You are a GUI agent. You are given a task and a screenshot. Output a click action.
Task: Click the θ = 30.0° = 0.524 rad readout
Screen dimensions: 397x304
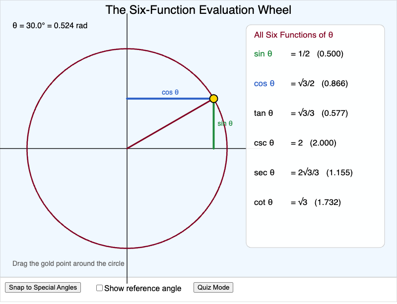coord(50,26)
